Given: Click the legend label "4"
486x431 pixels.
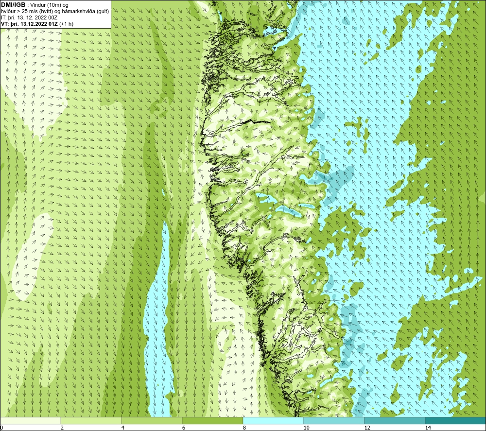Looking at the screenshot, I should (x=123, y=428).
